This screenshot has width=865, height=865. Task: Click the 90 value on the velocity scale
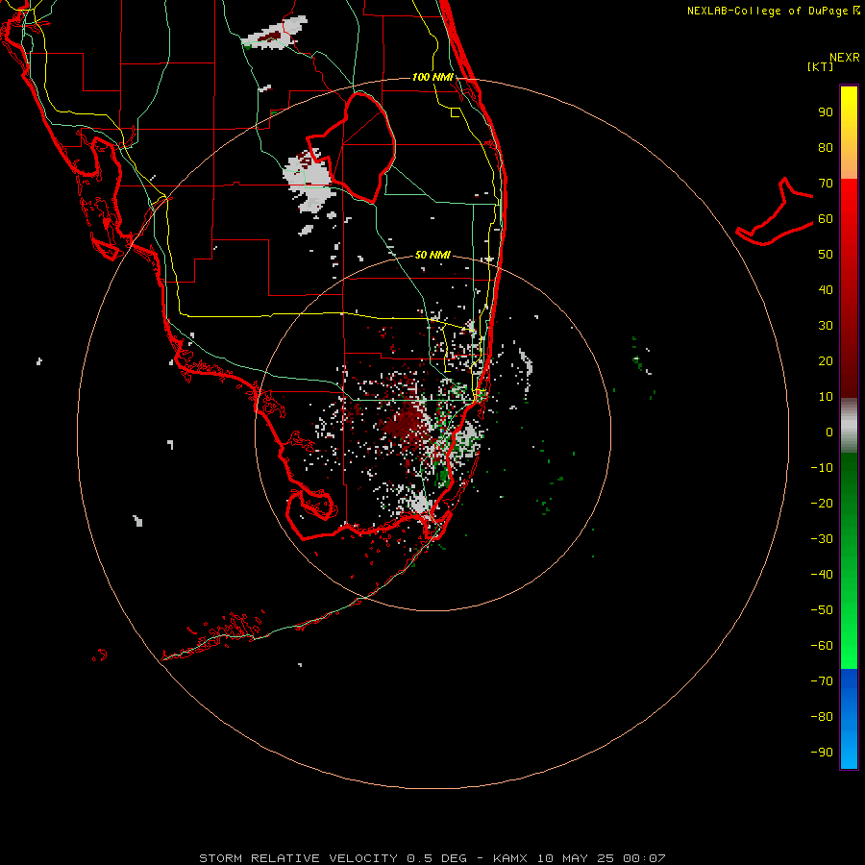click(826, 112)
